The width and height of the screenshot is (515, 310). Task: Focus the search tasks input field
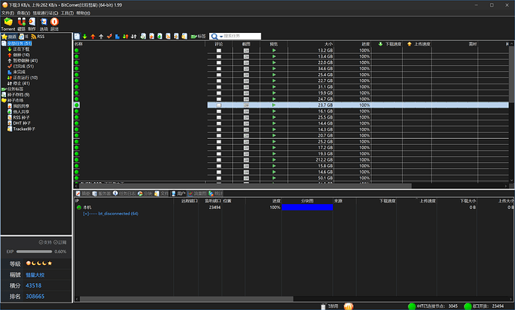pyautogui.click(x=242, y=36)
